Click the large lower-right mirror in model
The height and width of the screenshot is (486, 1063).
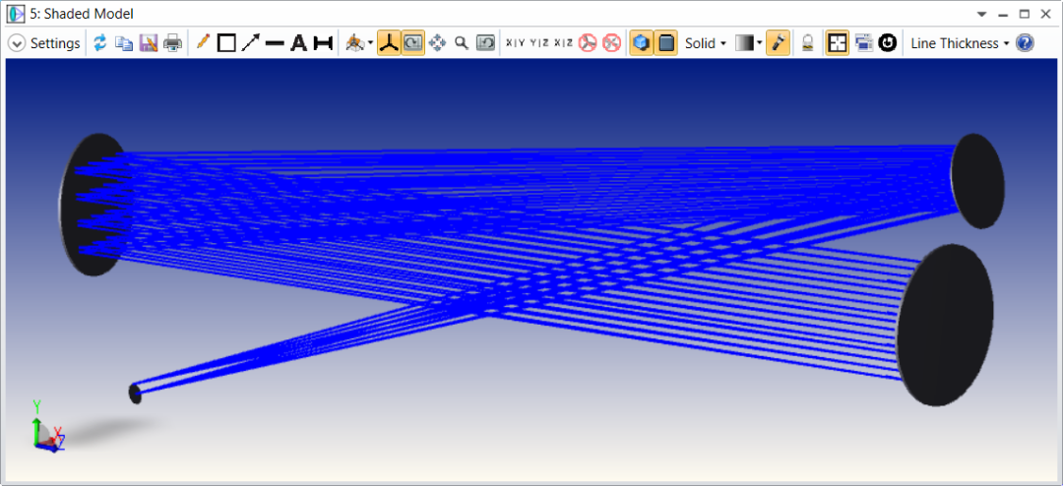[x=946, y=325]
